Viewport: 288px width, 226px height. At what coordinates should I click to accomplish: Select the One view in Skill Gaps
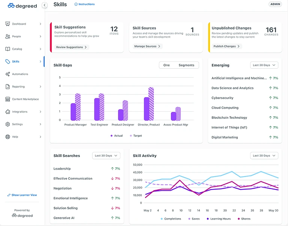[x=166, y=65]
